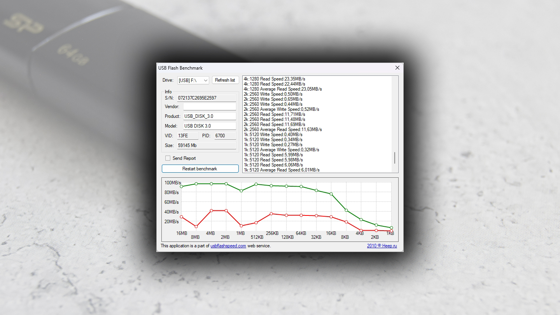
Task: Select log line '2k:2560 Read Speed:11,48MB/s'
Action: (274, 119)
